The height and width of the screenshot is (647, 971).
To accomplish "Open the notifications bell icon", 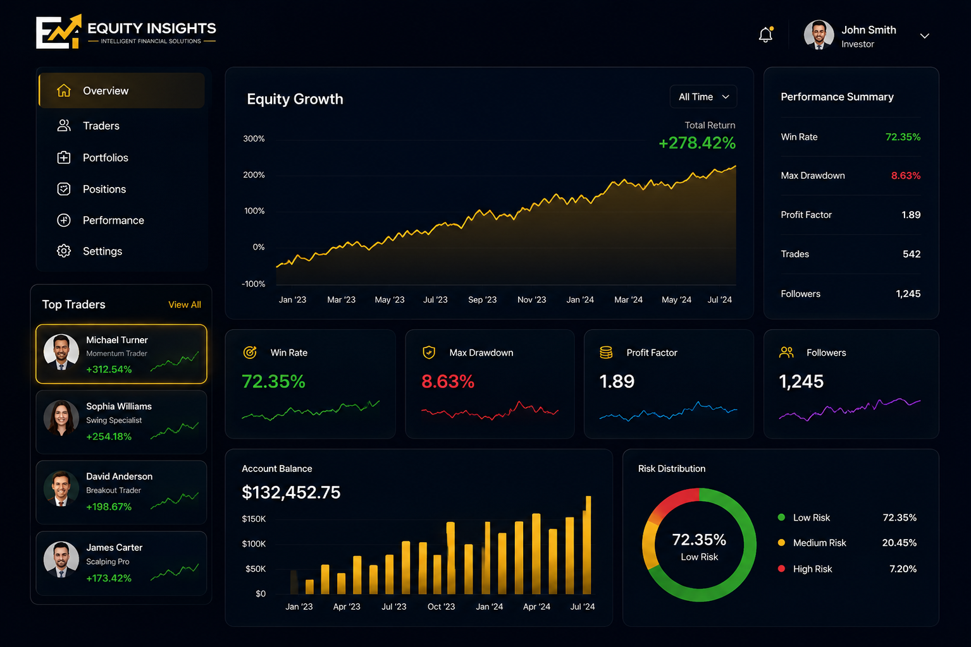I will pos(765,35).
